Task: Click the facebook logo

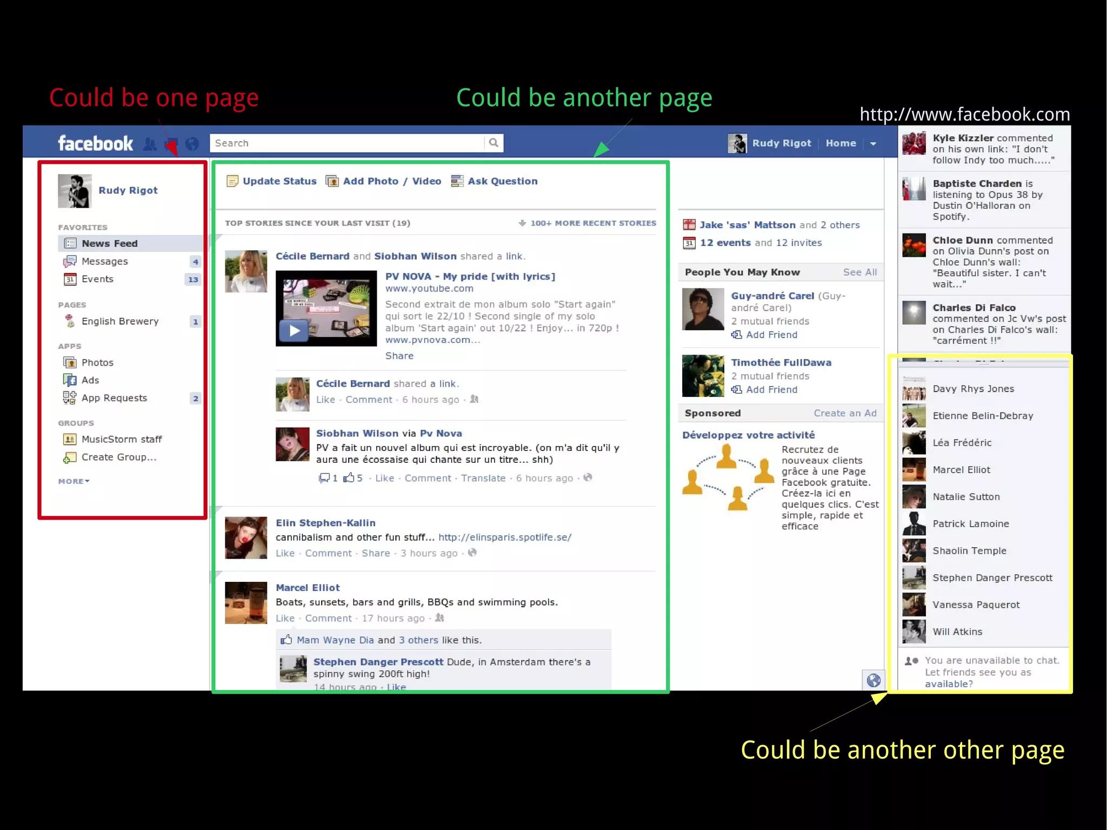Action: [95, 143]
